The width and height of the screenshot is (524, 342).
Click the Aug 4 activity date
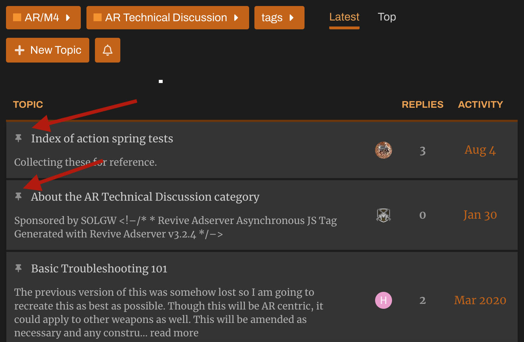pyautogui.click(x=480, y=150)
